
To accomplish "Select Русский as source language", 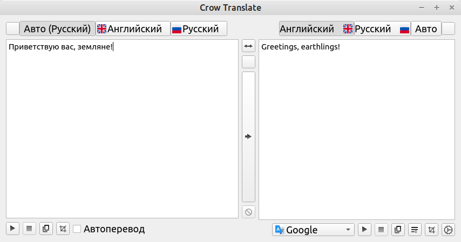I will point(199,29).
